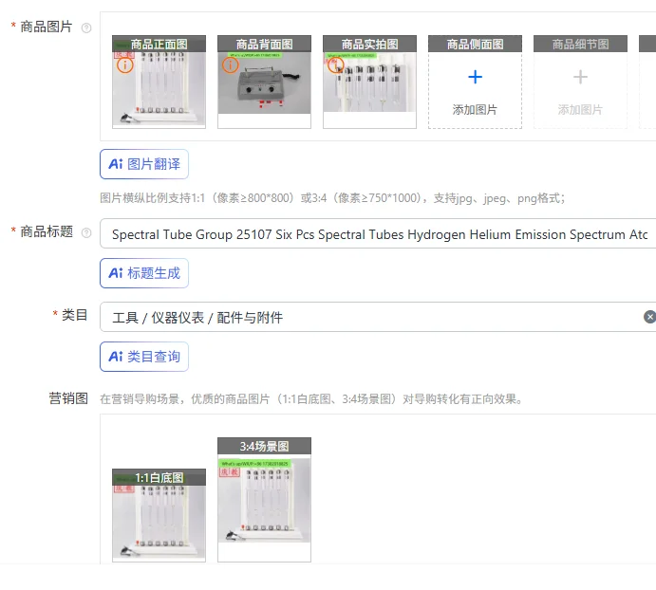Click the AI 类目查询 button

[x=144, y=357]
